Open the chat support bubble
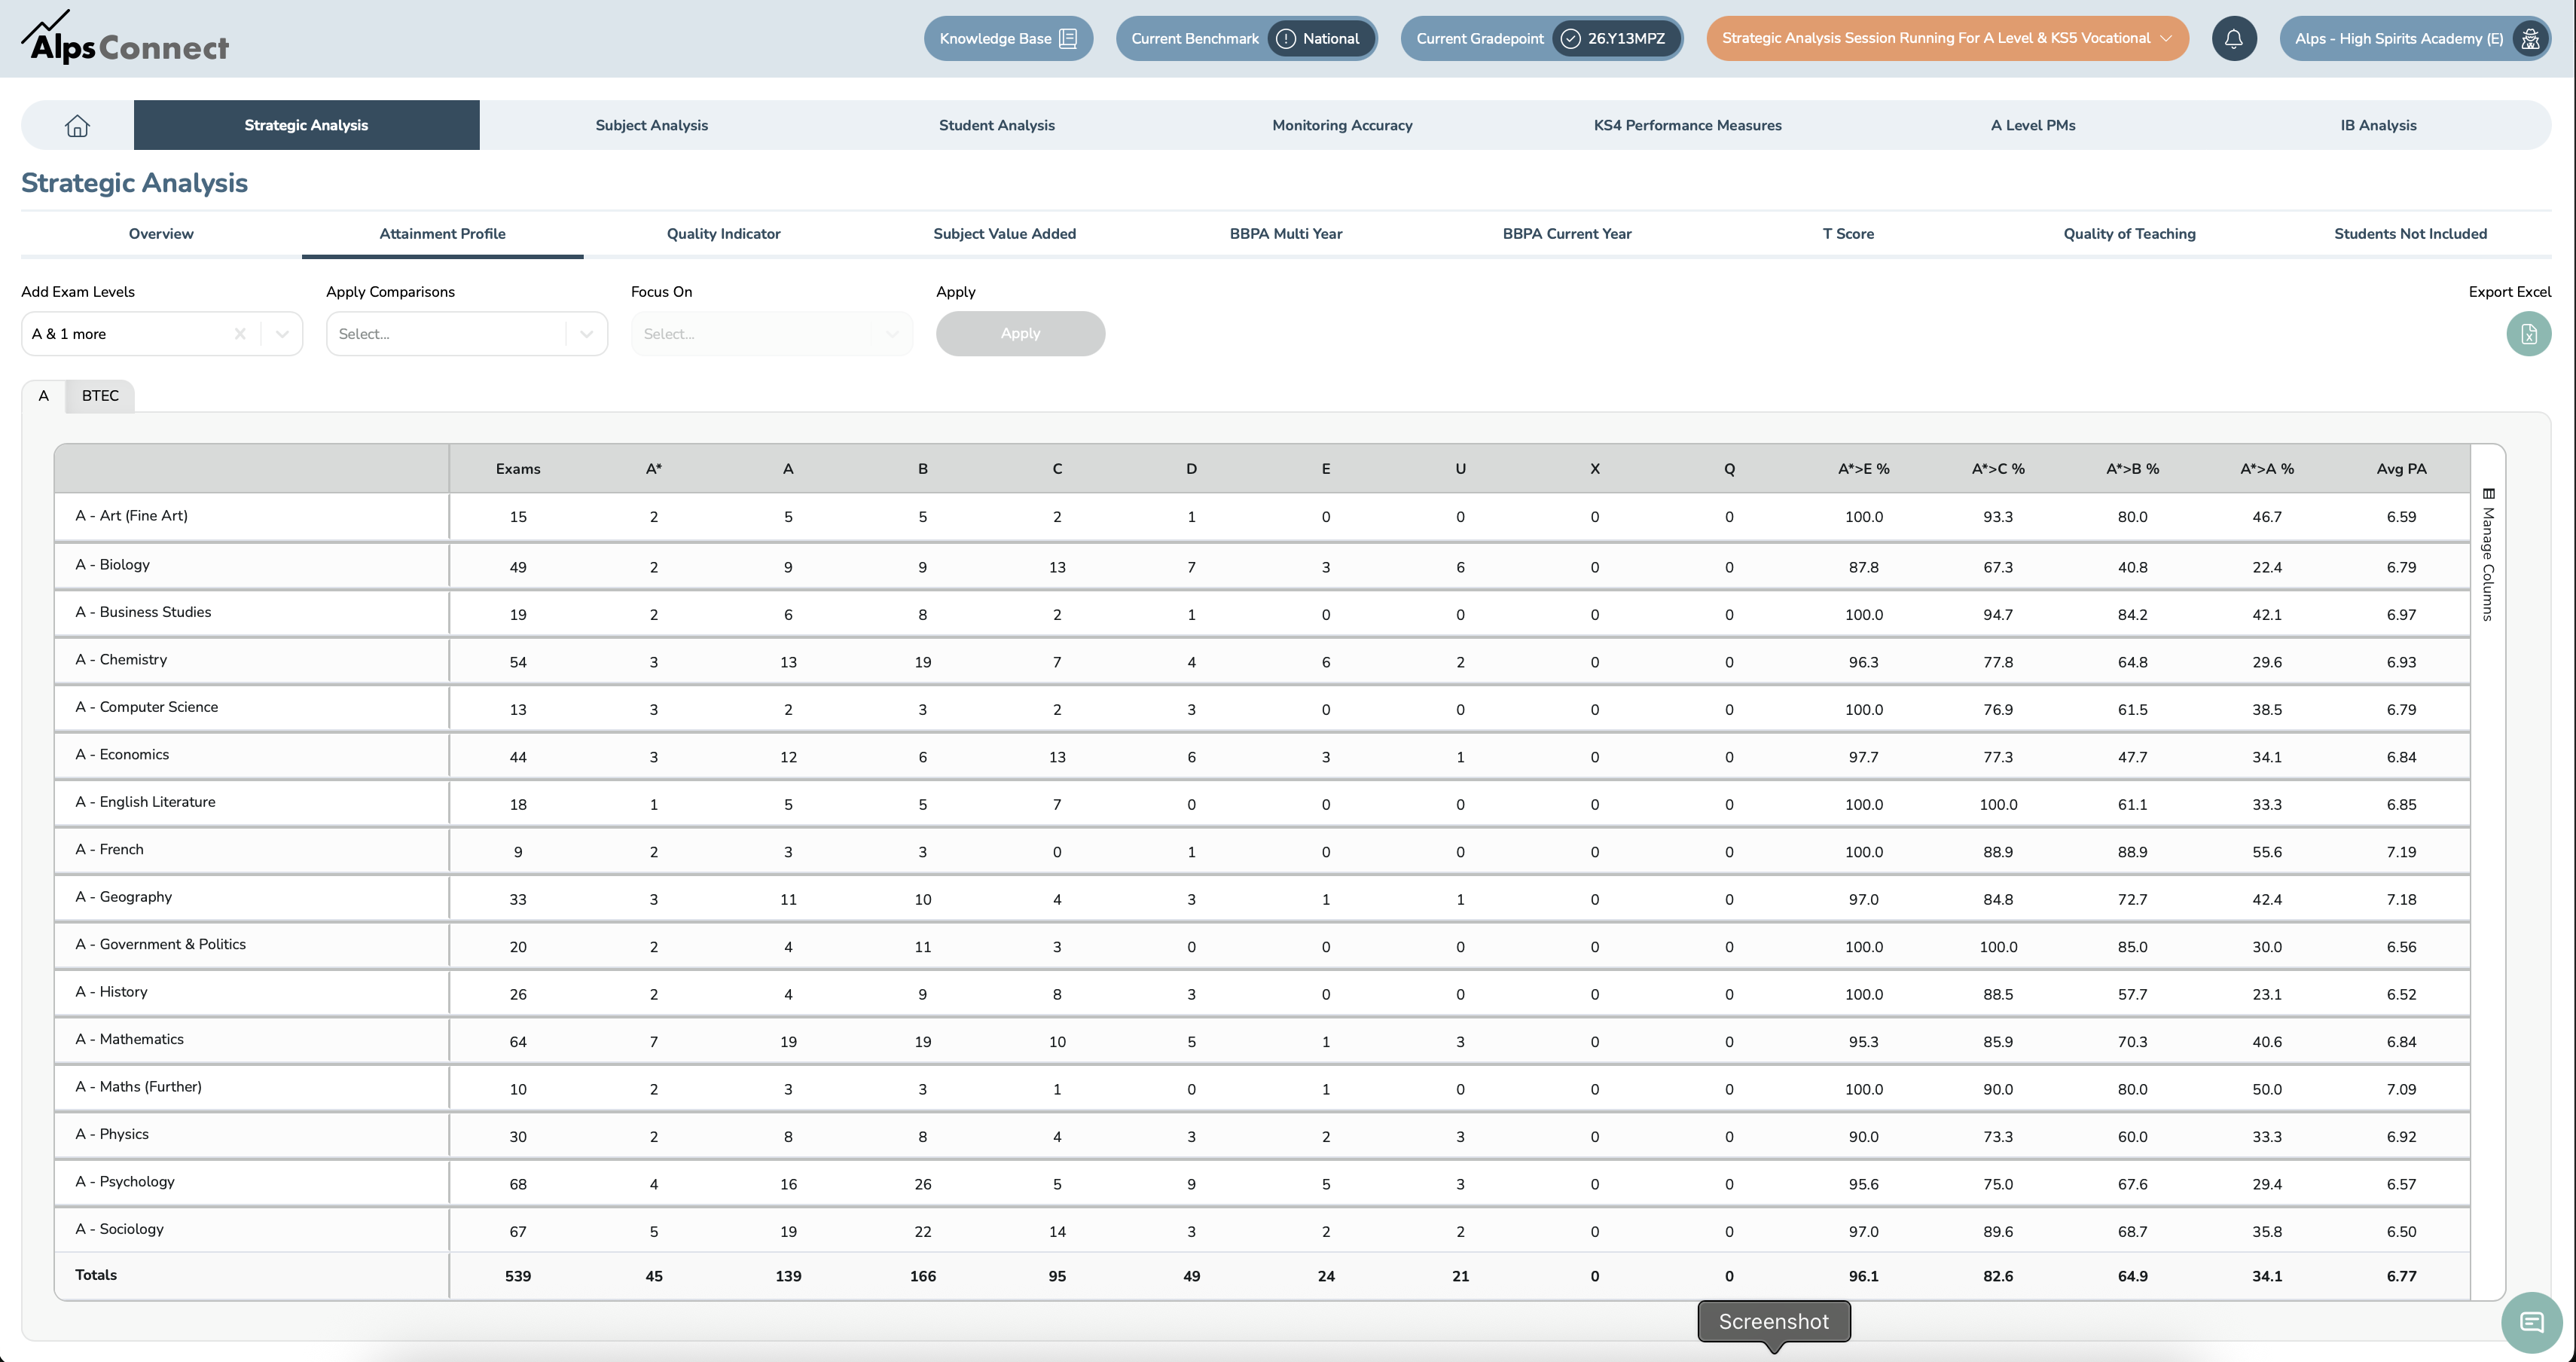2576x1362 pixels. pyautogui.click(x=2531, y=1323)
